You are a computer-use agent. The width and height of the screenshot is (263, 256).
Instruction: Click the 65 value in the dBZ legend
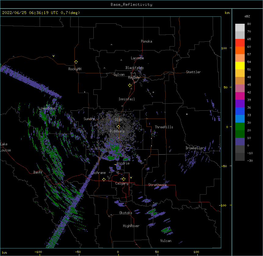(x=249, y=39)
